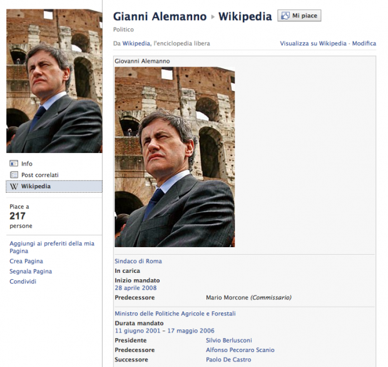Open the Wikipedia sidebar tab

54,186
